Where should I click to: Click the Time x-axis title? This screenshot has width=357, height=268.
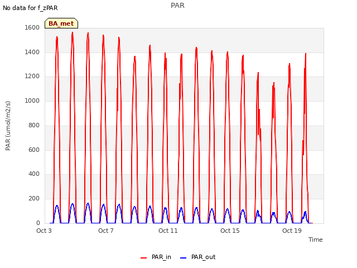(x=315, y=240)
